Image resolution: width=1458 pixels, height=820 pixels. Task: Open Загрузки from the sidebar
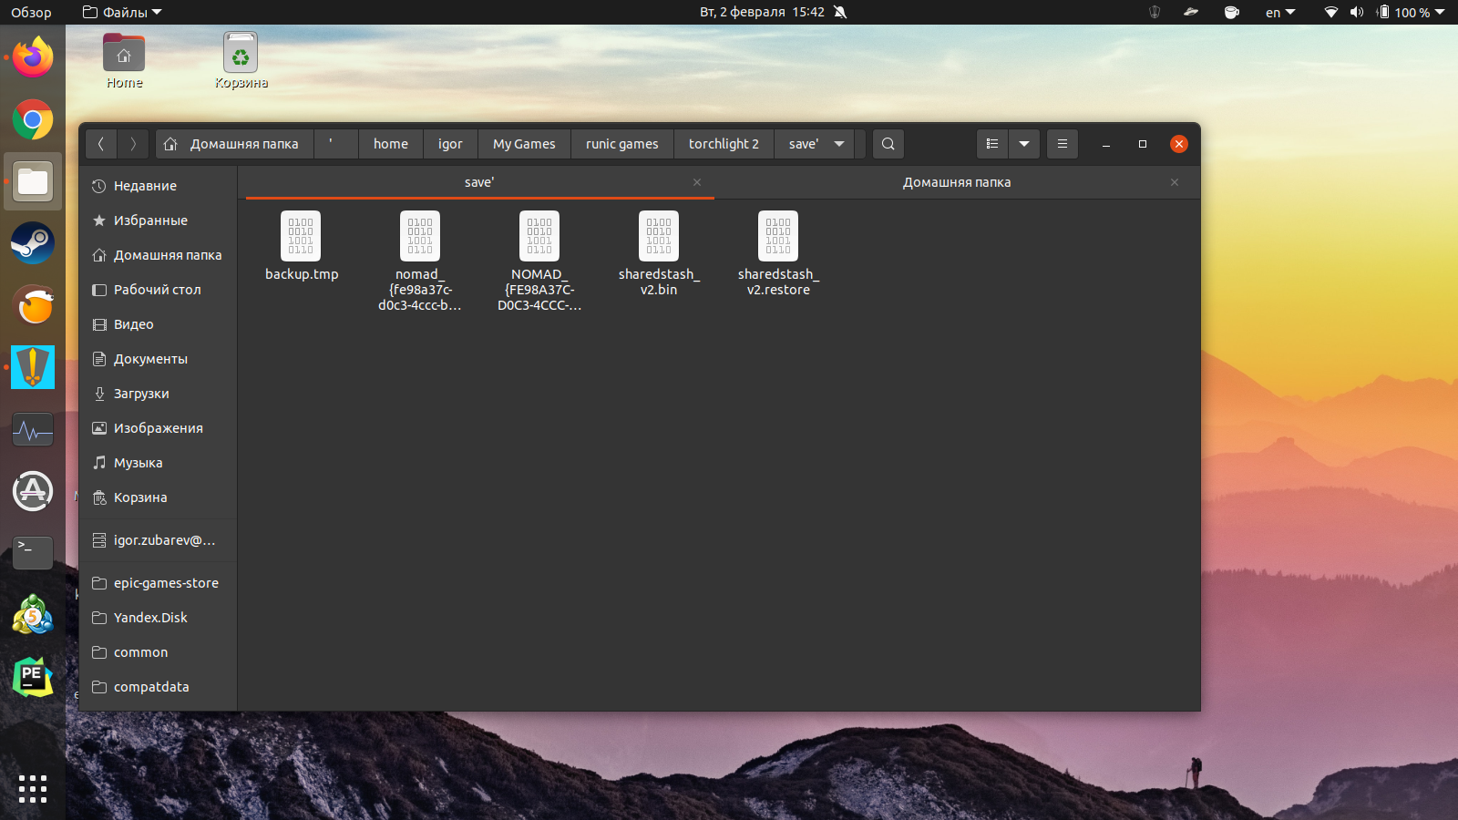(x=140, y=393)
